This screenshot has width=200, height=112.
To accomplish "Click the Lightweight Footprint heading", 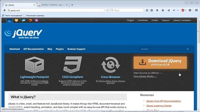I will click(x=34, y=77).
